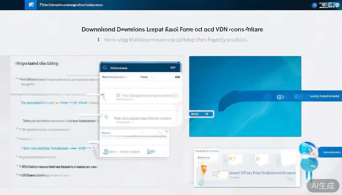Click the large blue preview panel
This screenshot has width=342, height=195.
pyautogui.click(x=245, y=76)
